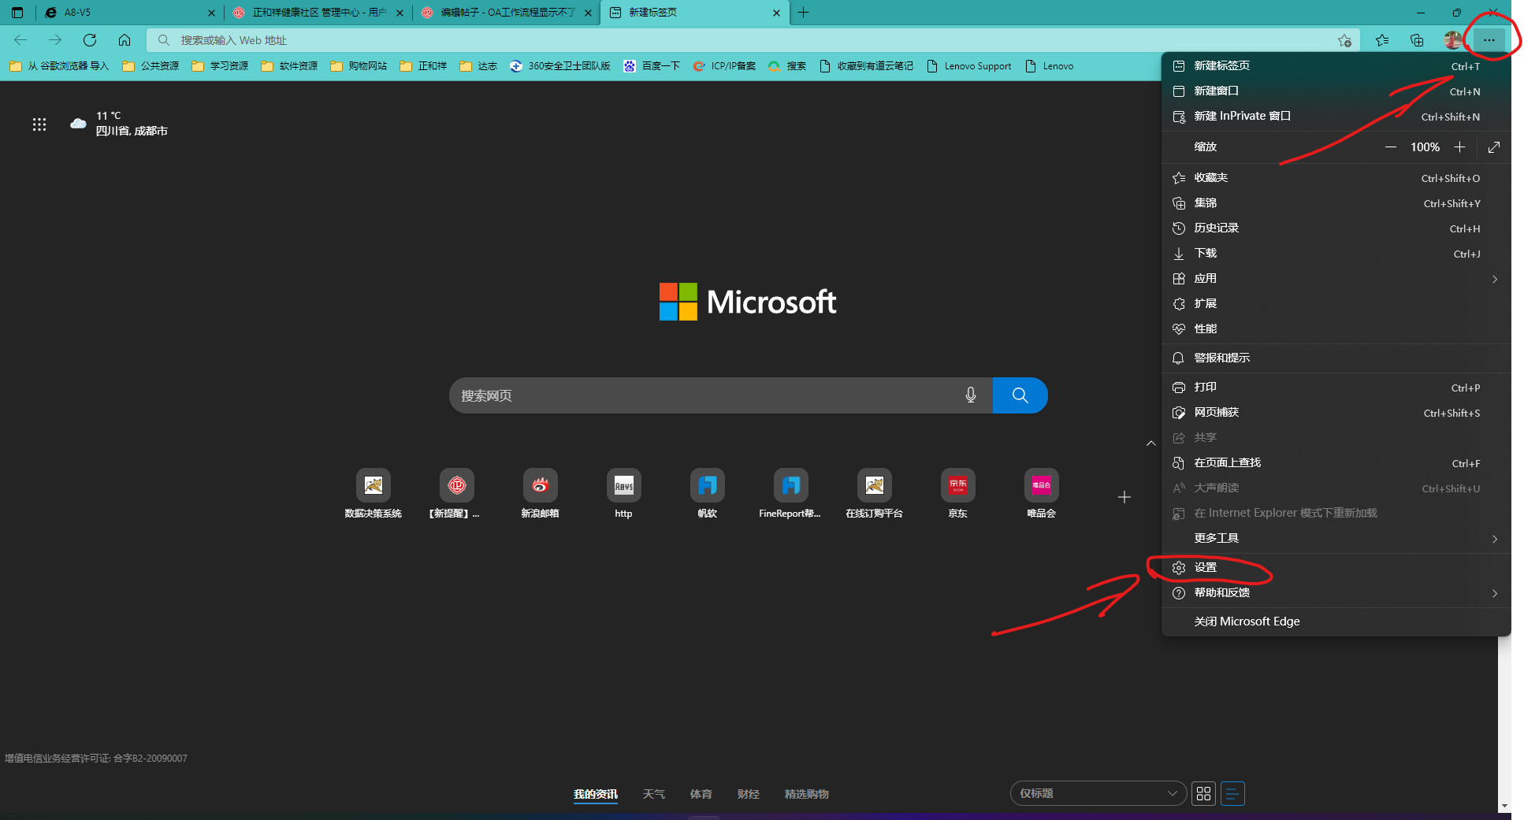Viewport: 1524px width, 820px height.
Task: Open 下载 menu item
Action: [1336, 254]
